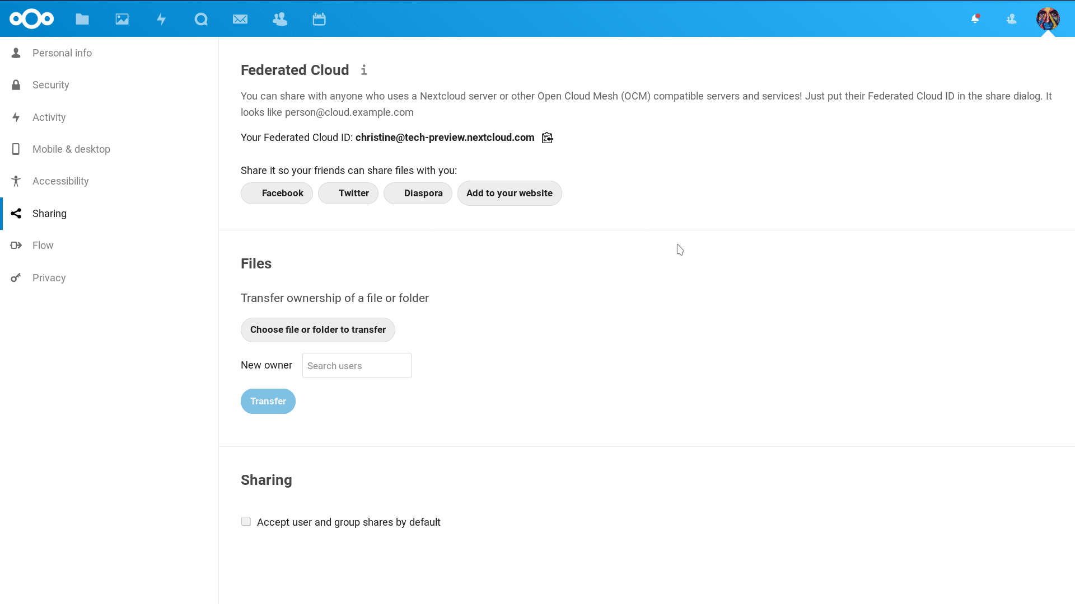Click the Security lock icon in sidebar

[16, 85]
